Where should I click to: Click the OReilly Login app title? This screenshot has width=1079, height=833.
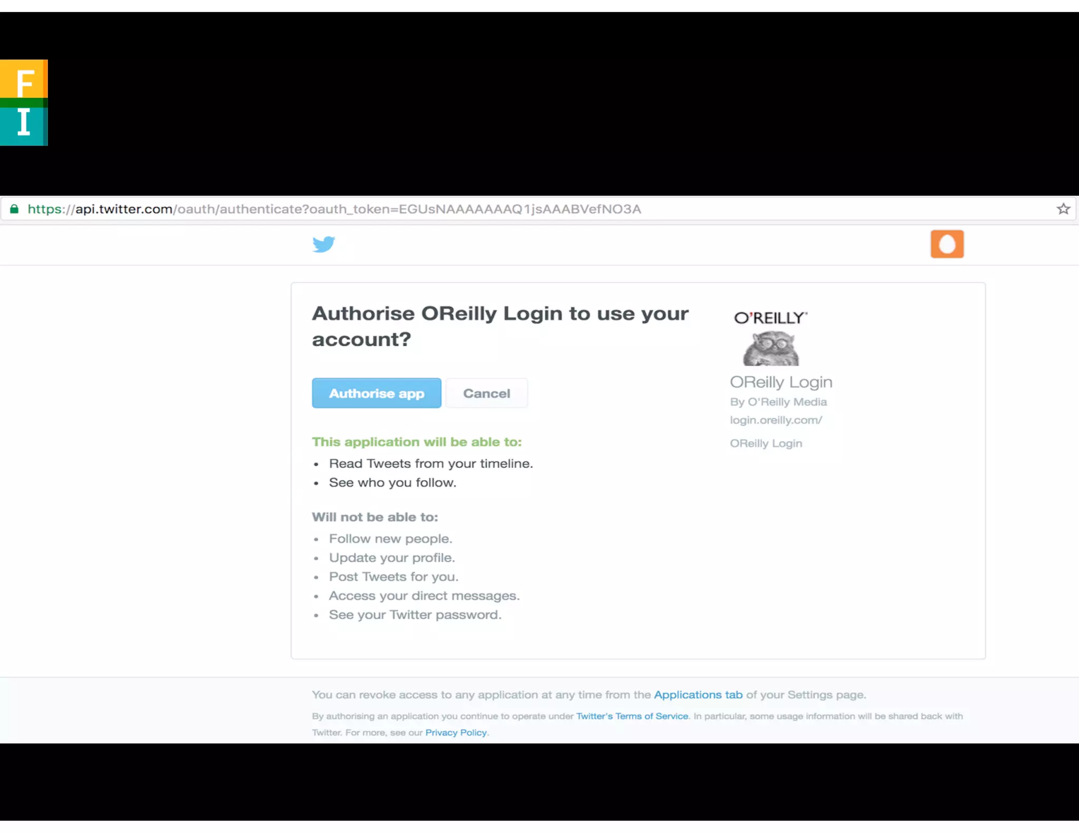click(781, 382)
